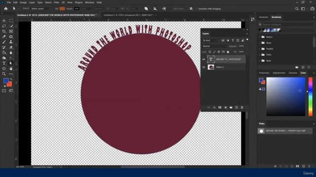The width and height of the screenshot is (316, 177).
Task: Click the Share icon at top right
Action: [x=312, y=9]
